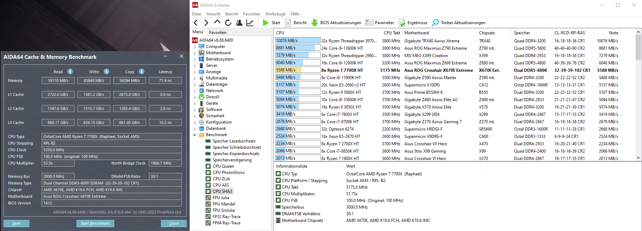Open the Ansicht menu

click(x=213, y=14)
